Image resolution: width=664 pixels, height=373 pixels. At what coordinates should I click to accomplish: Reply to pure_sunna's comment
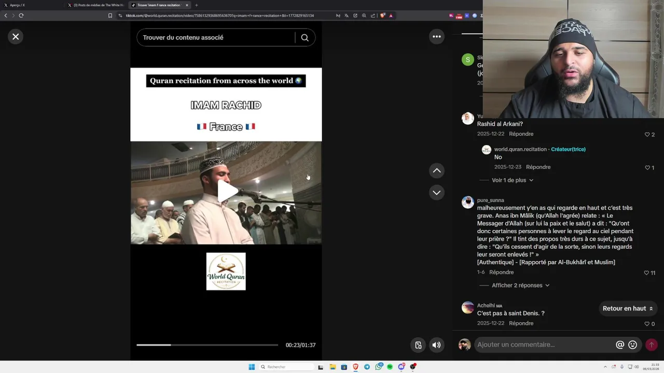(501, 272)
